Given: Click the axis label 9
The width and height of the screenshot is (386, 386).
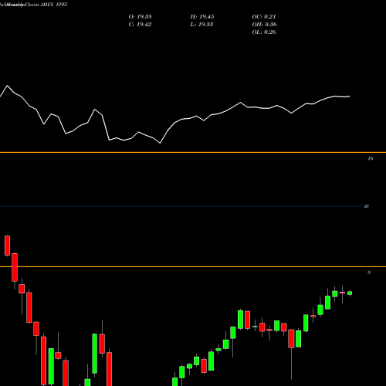Looking at the screenshot, I should pos(369,273).
